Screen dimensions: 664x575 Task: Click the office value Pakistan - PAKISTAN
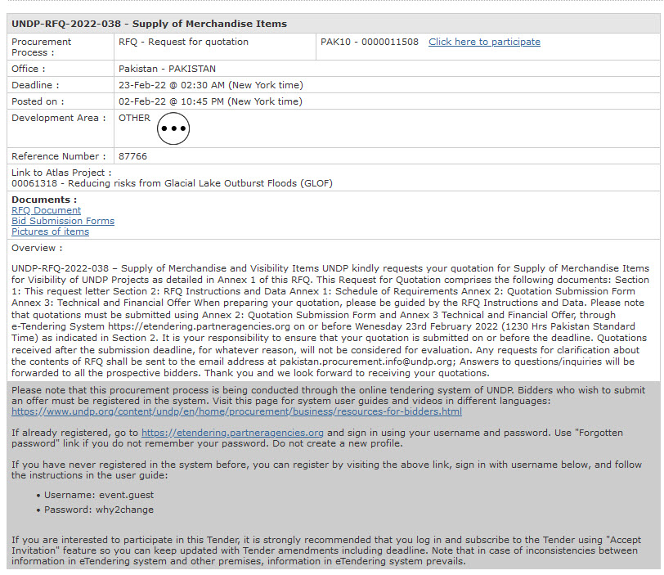tap(167, 69)
